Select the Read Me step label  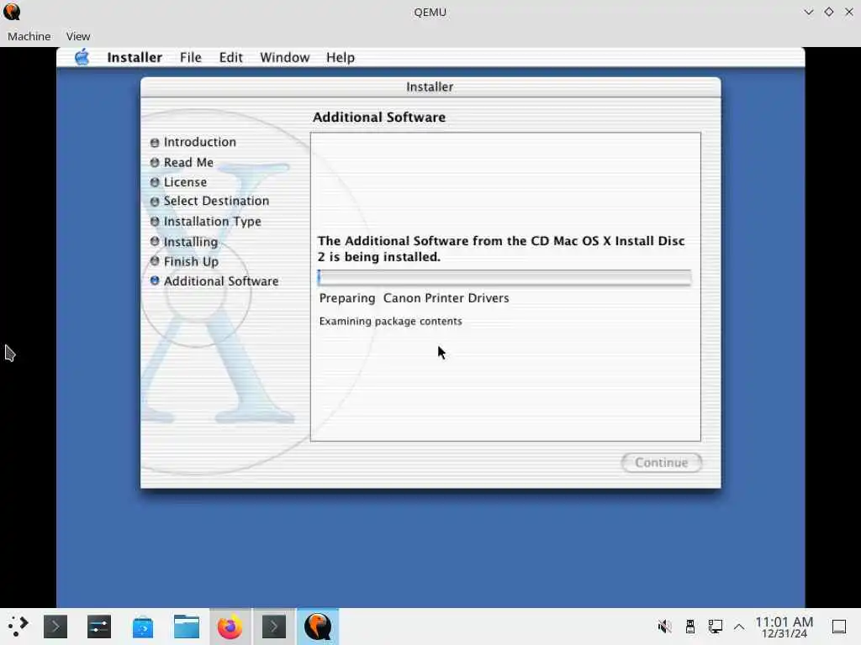(x=188, y=162)
